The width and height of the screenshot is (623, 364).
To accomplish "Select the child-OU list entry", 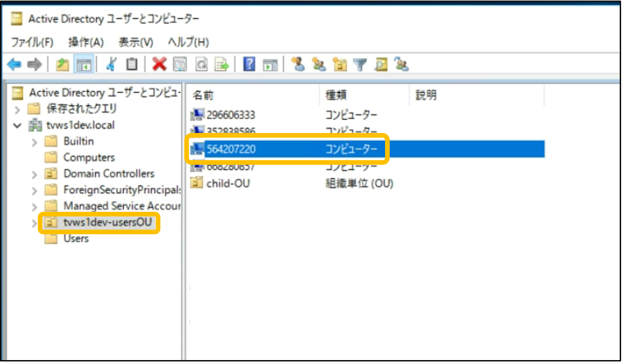I will point(228,183).
